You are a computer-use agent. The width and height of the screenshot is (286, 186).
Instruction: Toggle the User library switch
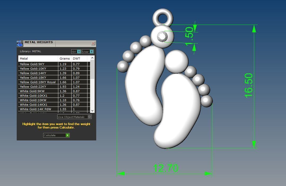88,52
